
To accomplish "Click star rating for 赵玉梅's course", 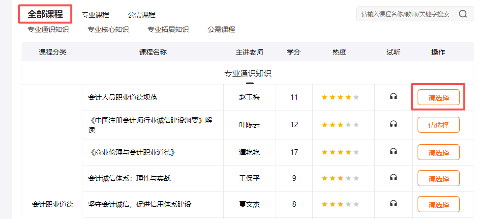I will (x=340, y=97).
